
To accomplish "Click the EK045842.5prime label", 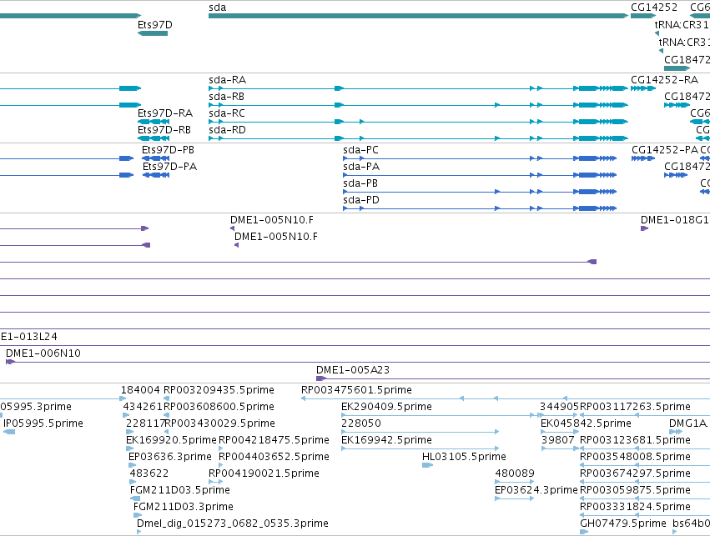I will (586, 423).
